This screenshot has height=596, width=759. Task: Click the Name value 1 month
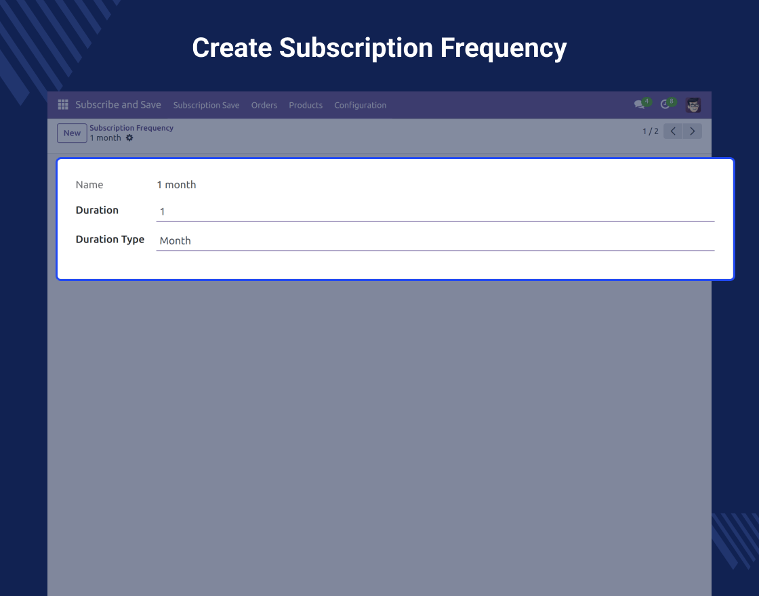pos(176,185)
